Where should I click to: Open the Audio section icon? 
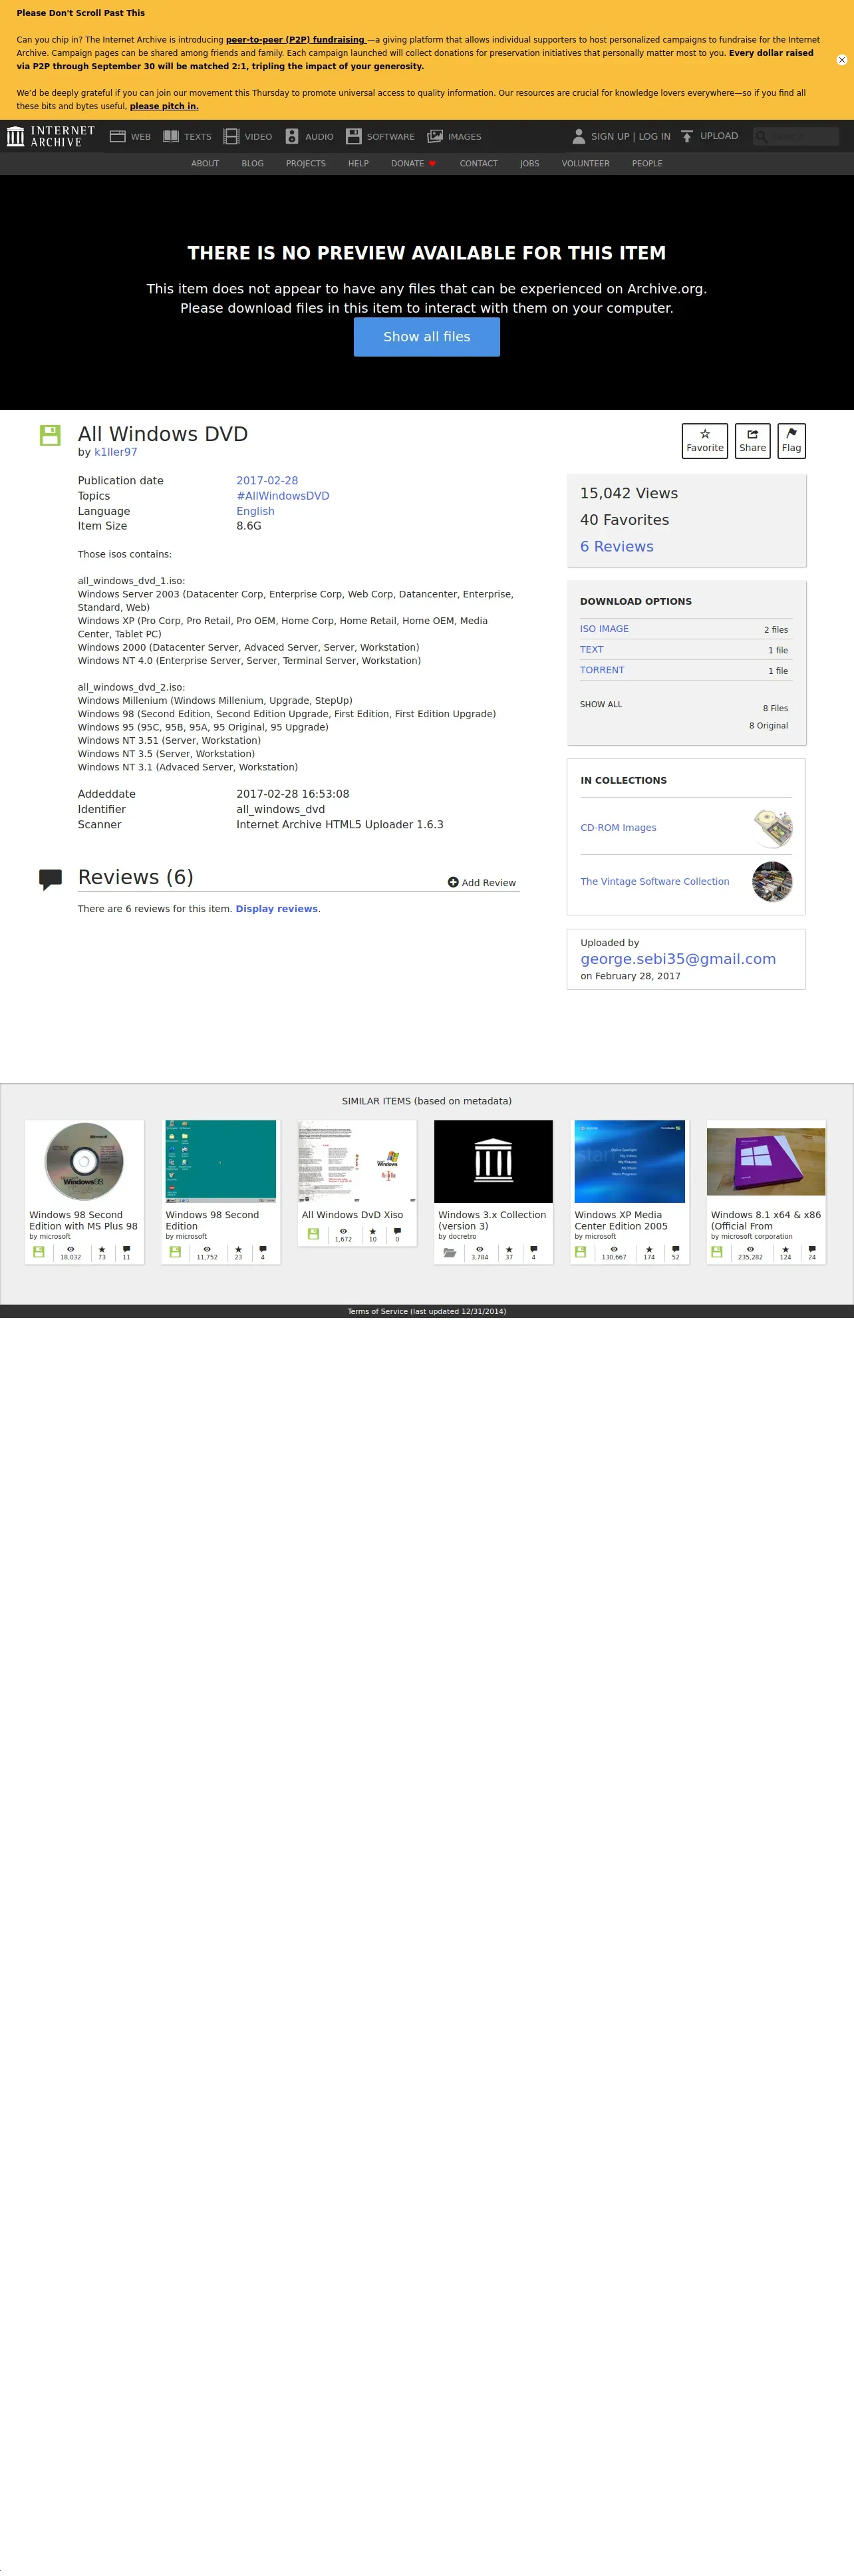[292, 136]
